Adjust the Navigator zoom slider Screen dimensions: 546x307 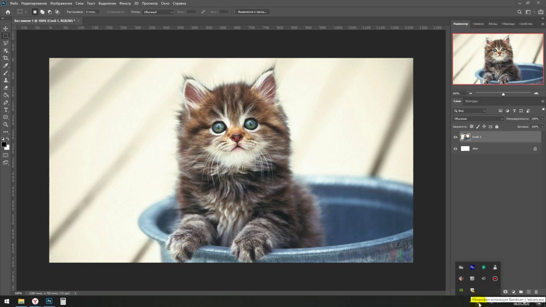pos(503,94)
